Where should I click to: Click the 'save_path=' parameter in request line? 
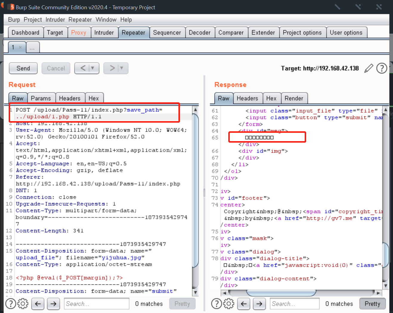click(144, 110)
